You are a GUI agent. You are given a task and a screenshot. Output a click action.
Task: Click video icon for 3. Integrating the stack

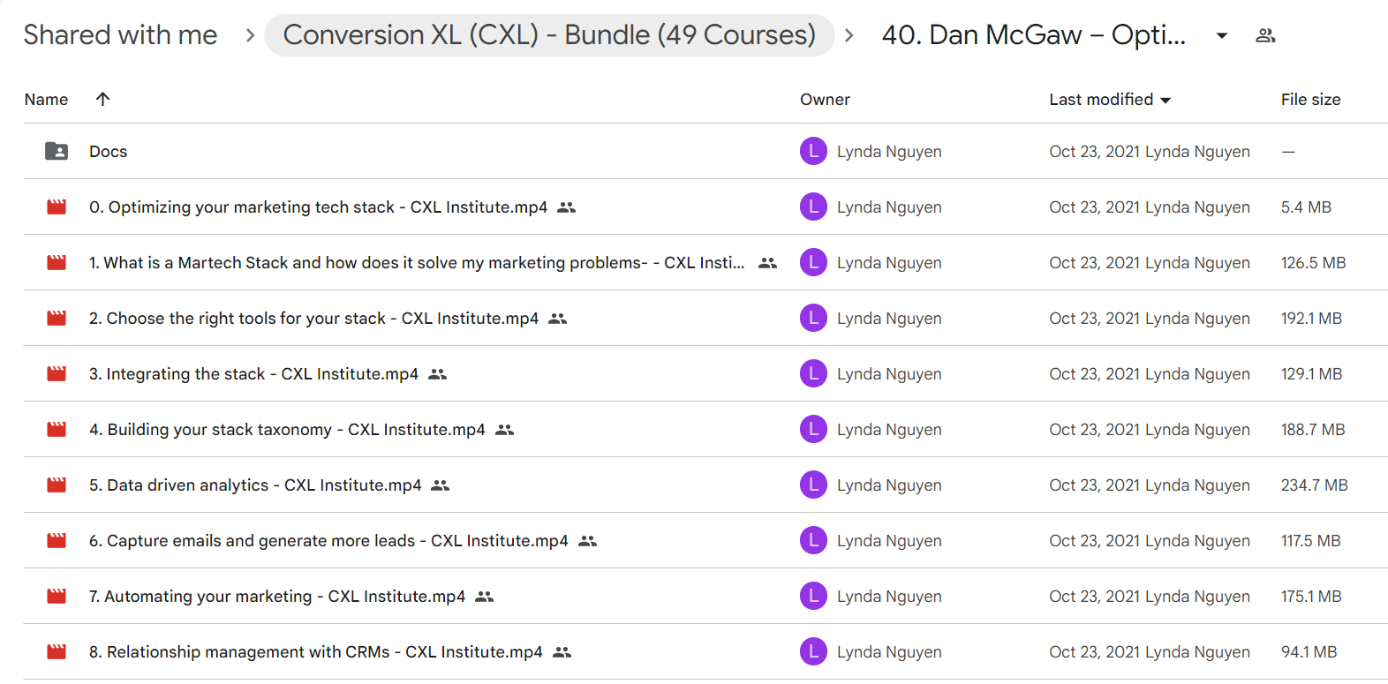(x=57, y=373)
